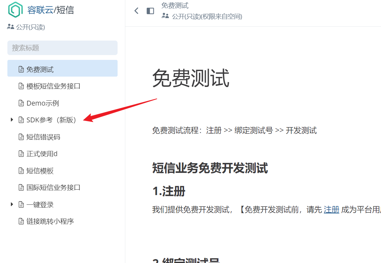Open the 短信错误码 page
The height and width of the screenshot is (263, 381).
(43, 137)
